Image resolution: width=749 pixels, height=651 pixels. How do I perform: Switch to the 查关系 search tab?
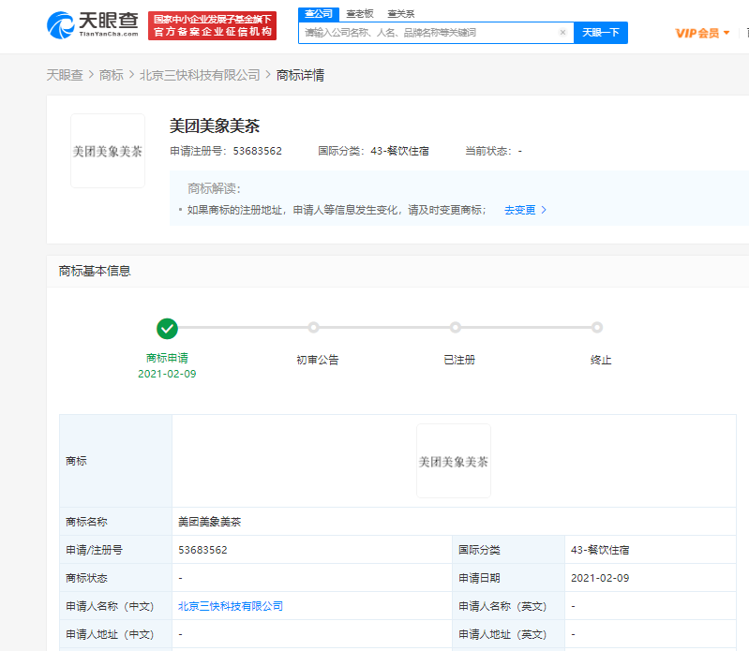coord(401,14)
